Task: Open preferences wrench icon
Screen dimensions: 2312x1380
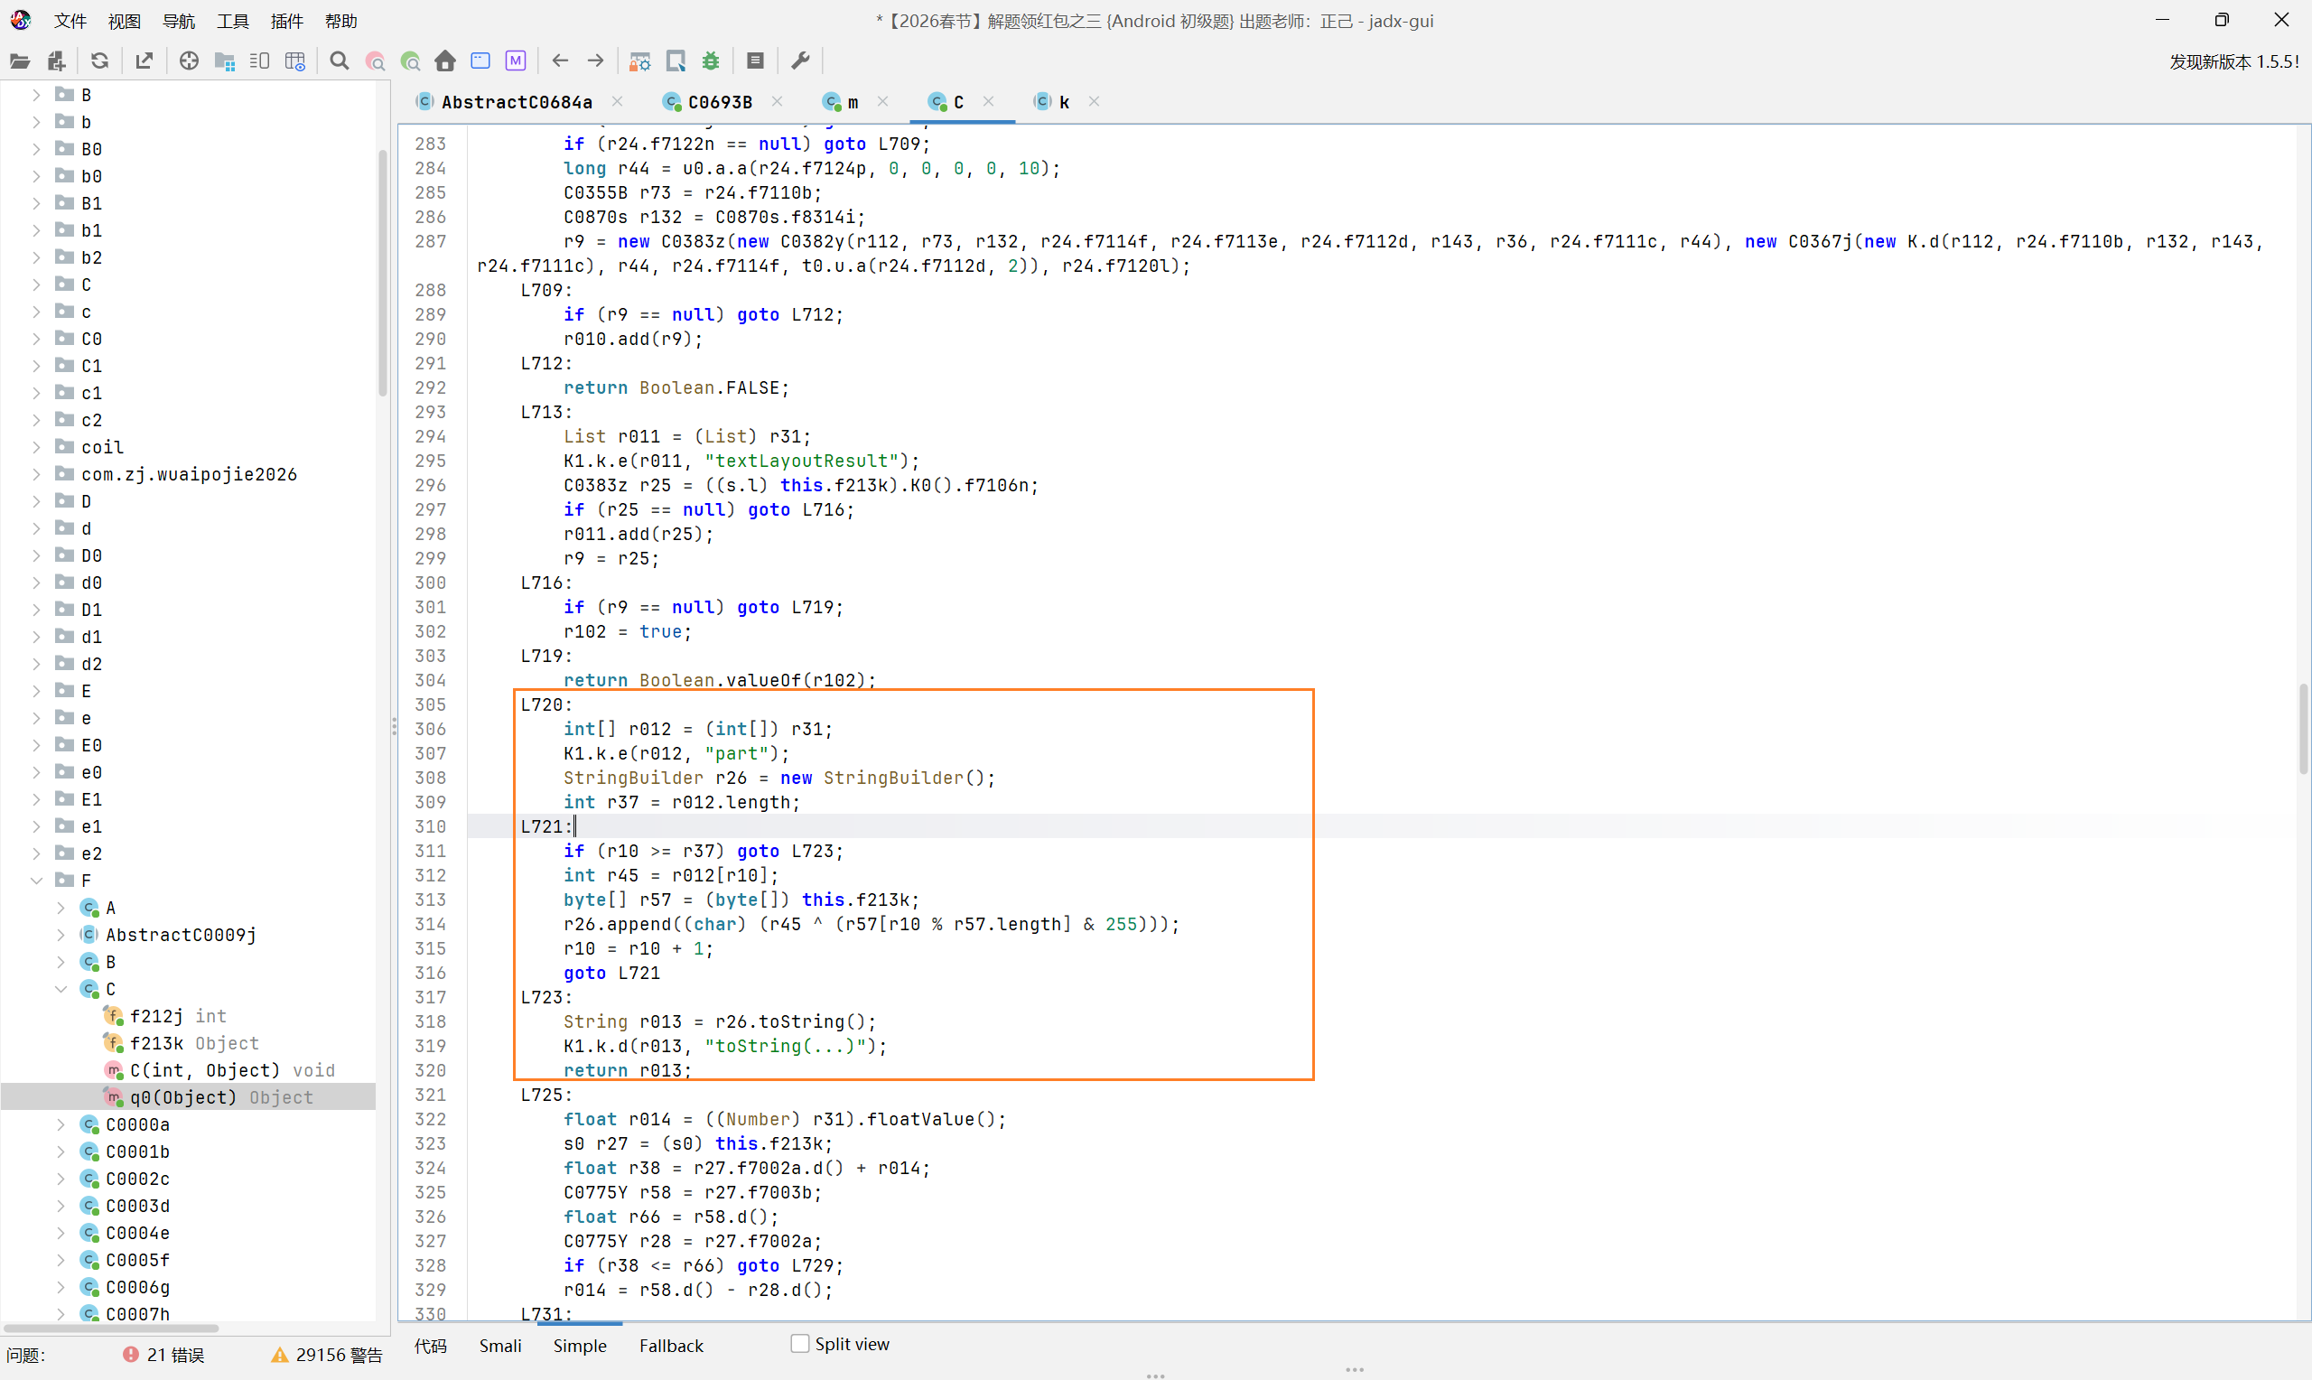Action: (799, 61)
